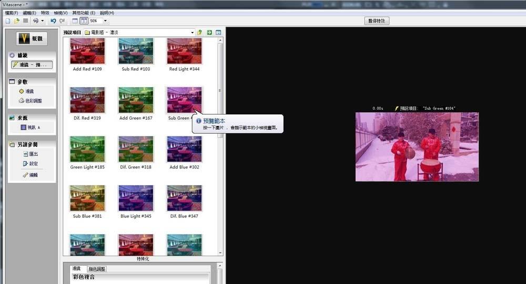Select the Add Green #167 preset thumbnail
This screenshot has height=284, width=526.
136,100
